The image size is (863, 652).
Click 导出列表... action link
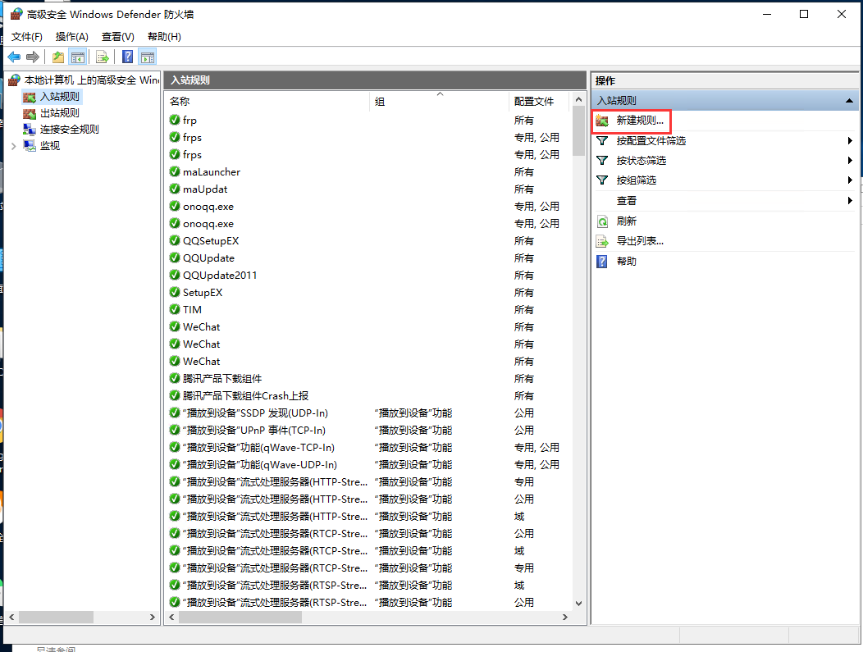click(640, 241)
